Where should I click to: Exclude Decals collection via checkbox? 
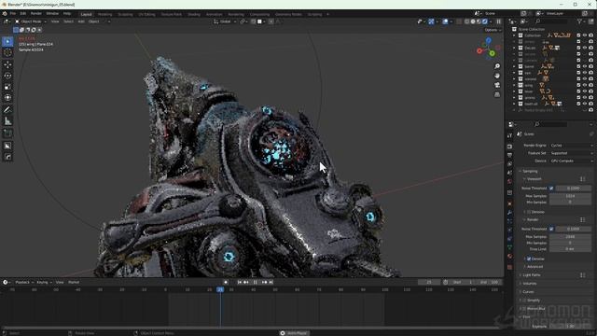click(578, 48)
